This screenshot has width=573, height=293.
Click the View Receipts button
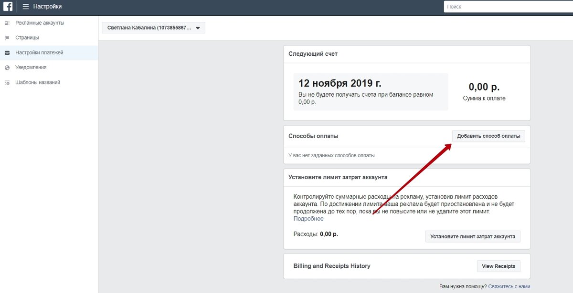pyautogui.click(x=499, y=266)
